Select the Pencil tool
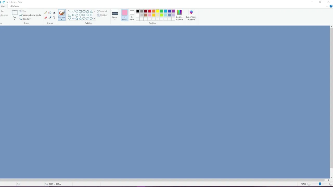The image size is (333, 187). point(46,12)
